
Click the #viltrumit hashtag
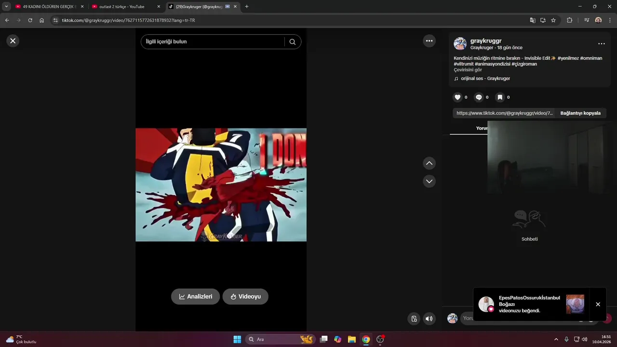point(463,64)
